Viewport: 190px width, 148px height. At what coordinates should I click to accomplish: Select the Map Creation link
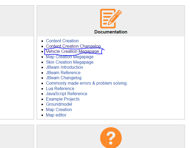[59, 110]
